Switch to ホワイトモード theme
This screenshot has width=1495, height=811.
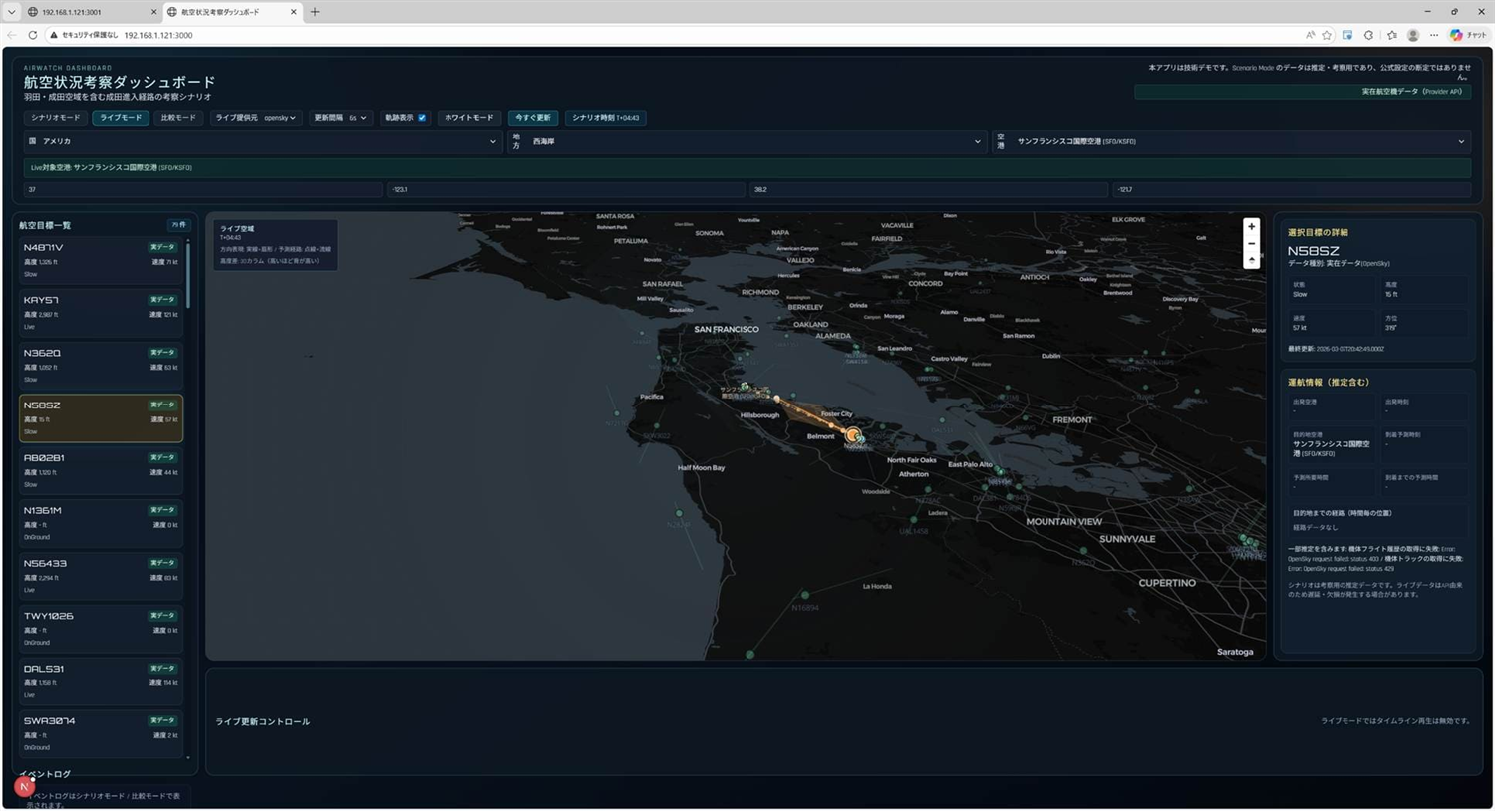coord(468,118)
